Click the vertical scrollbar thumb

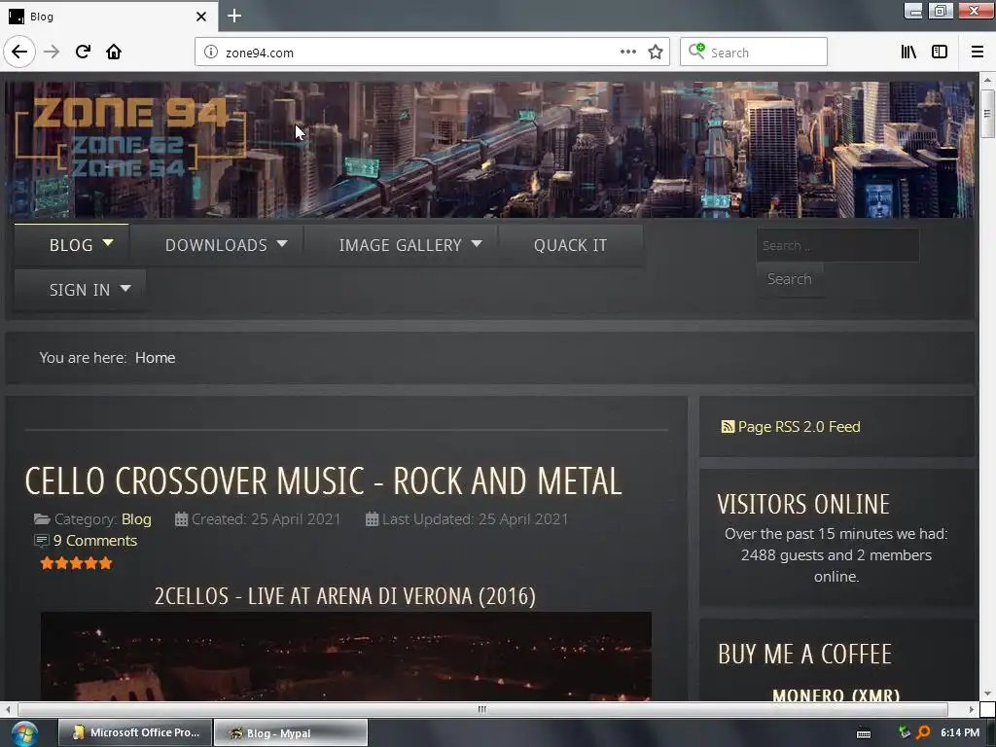coord(987,114)
